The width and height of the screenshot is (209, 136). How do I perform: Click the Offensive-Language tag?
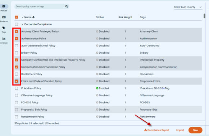152,96
